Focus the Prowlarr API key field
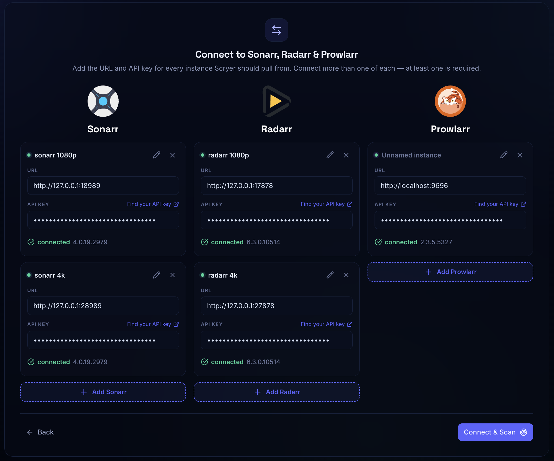This screenshot has width=554, height=461. [x=450, y=220]
